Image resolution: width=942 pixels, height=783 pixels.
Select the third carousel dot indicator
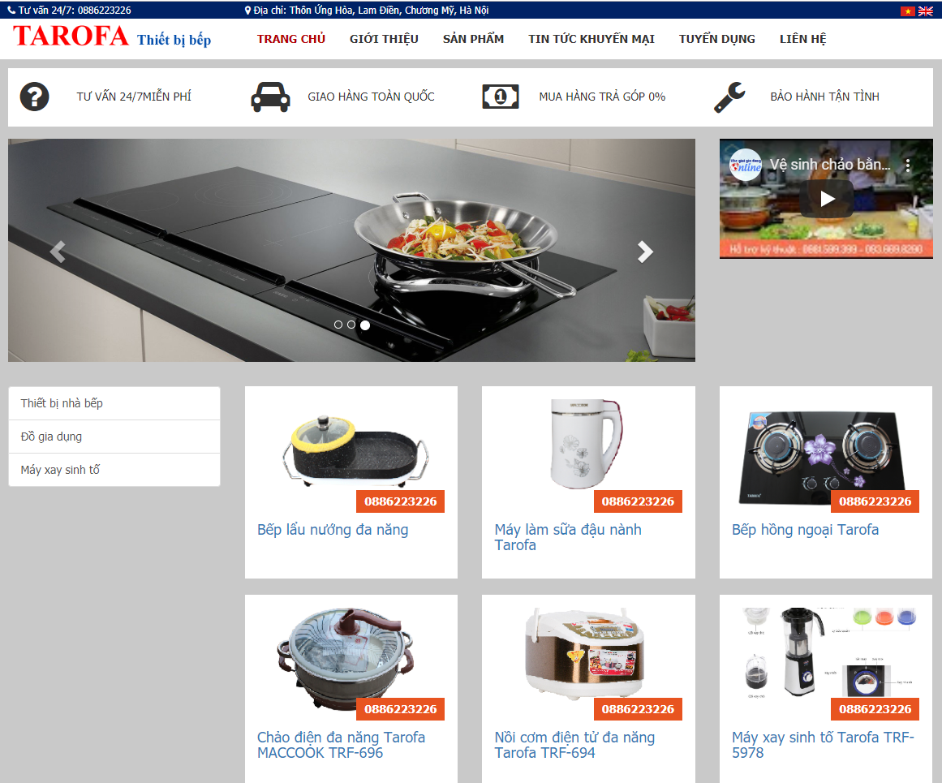[x=364, y=325]
